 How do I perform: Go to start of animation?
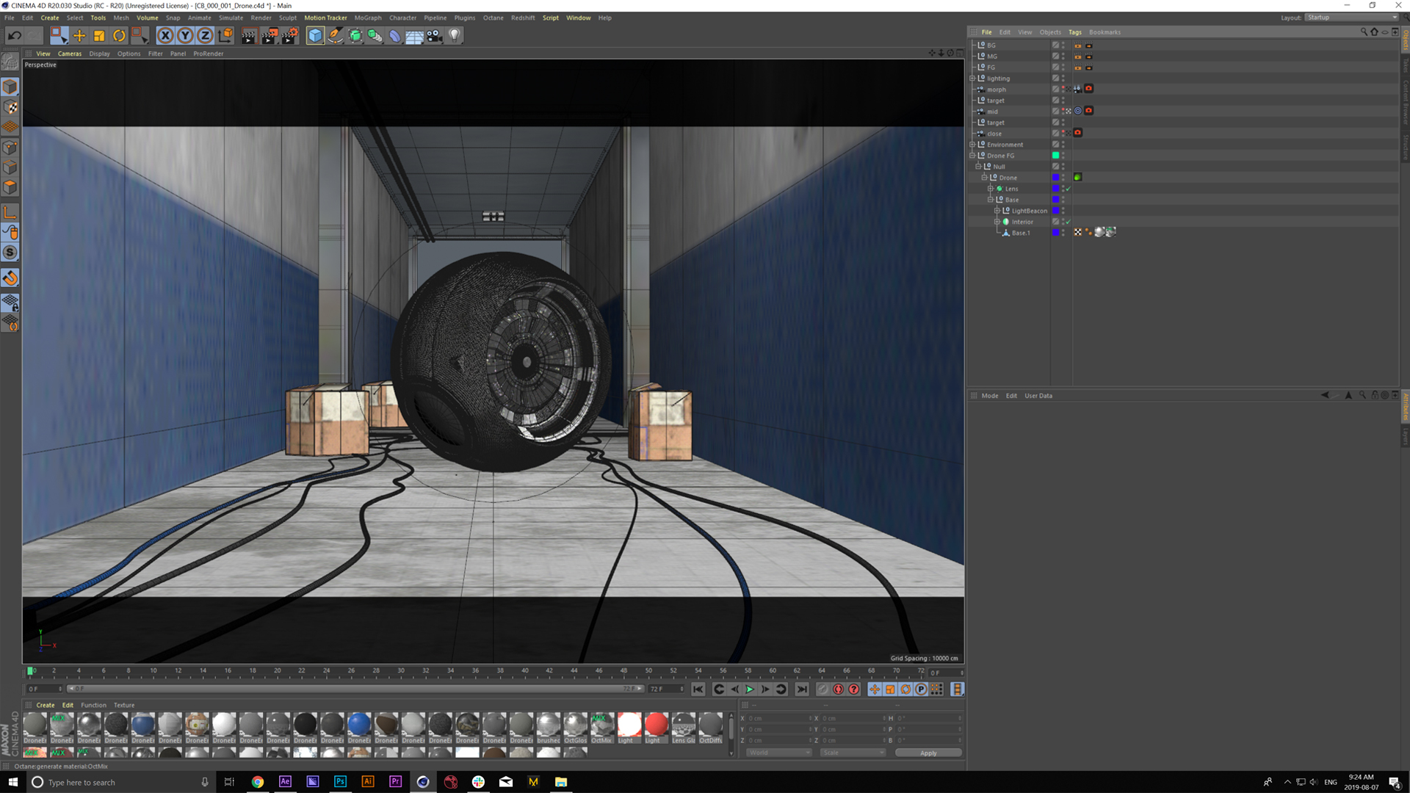pos(698,689)
